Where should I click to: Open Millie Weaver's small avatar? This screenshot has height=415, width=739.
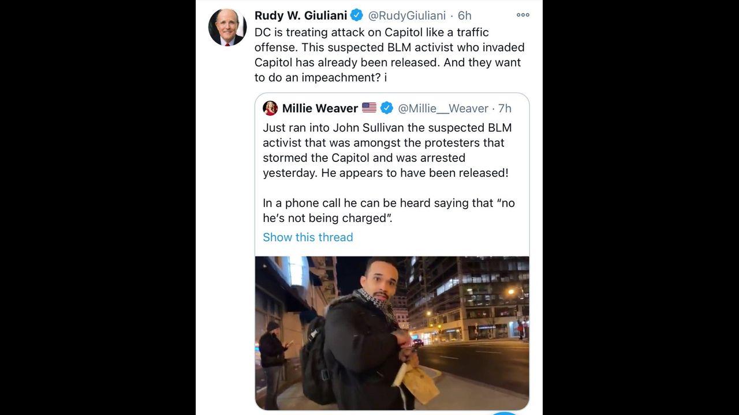click(x=270, y=108)
